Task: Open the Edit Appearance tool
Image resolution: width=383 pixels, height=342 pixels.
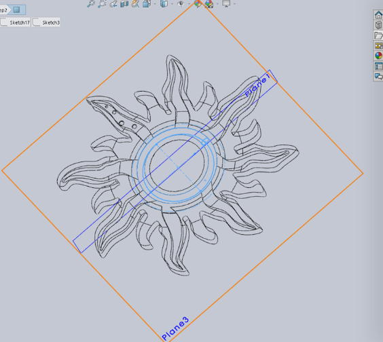Action: click(x=198, y=3)
